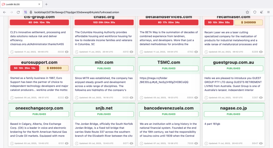Screen dimensions: 273x148
Task: Click the 10D 09h countdown timer bar
Action: coord(104,22)
